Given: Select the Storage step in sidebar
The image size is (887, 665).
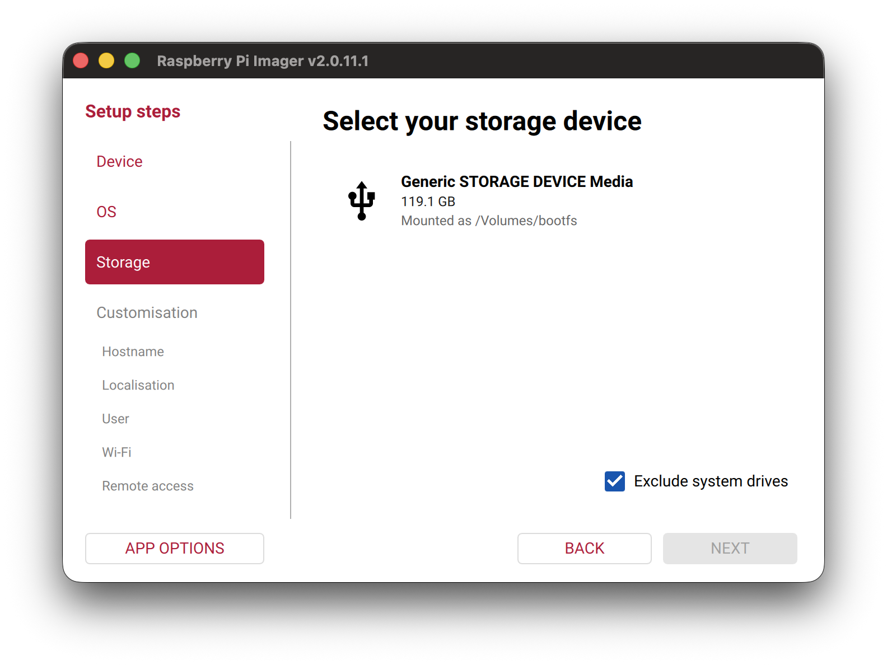Looking at the screenshot, I should pos(175,262).
